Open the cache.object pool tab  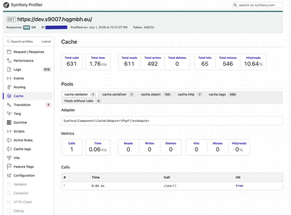pyautogui.click(x=156, y=94)
